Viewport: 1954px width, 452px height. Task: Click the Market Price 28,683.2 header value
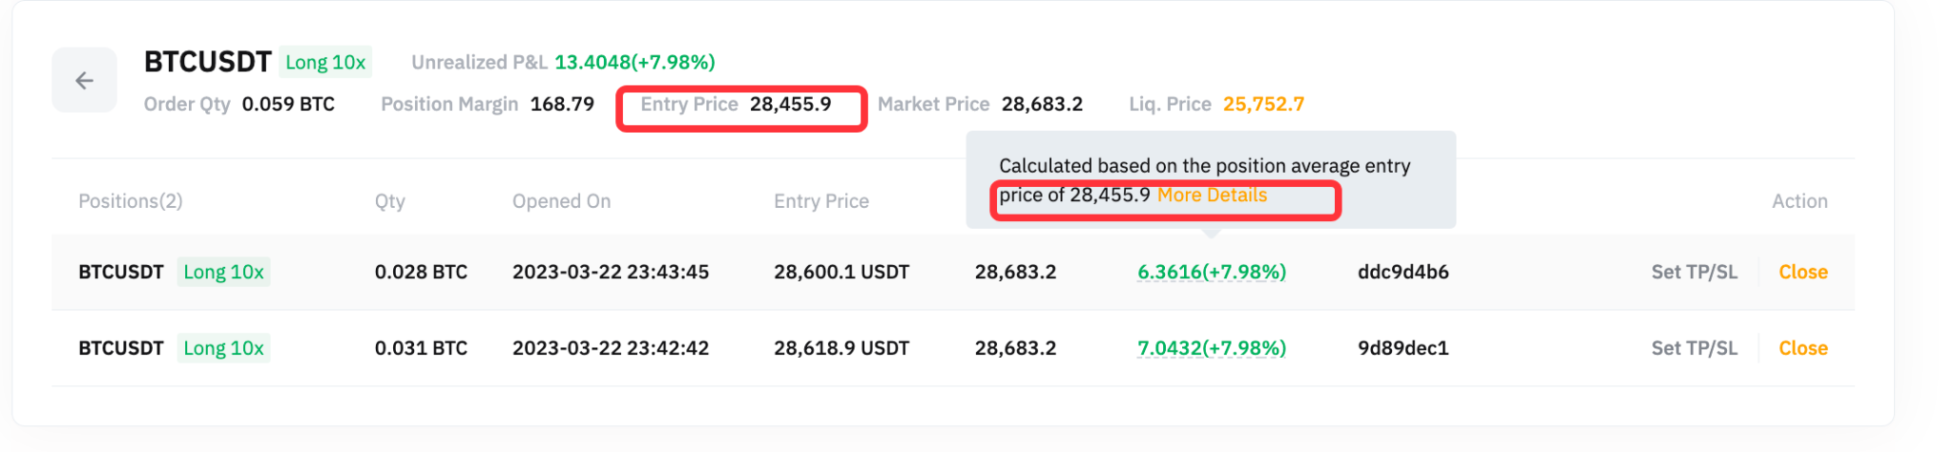click(x=1042, y=104)
